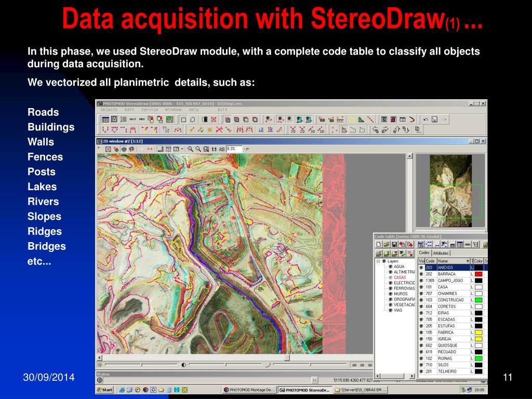Image resolution: width=532 pixels, height=399 pixels.
Task: Toggle visibility eye for FABRICA code
Action: click(421, 332)
